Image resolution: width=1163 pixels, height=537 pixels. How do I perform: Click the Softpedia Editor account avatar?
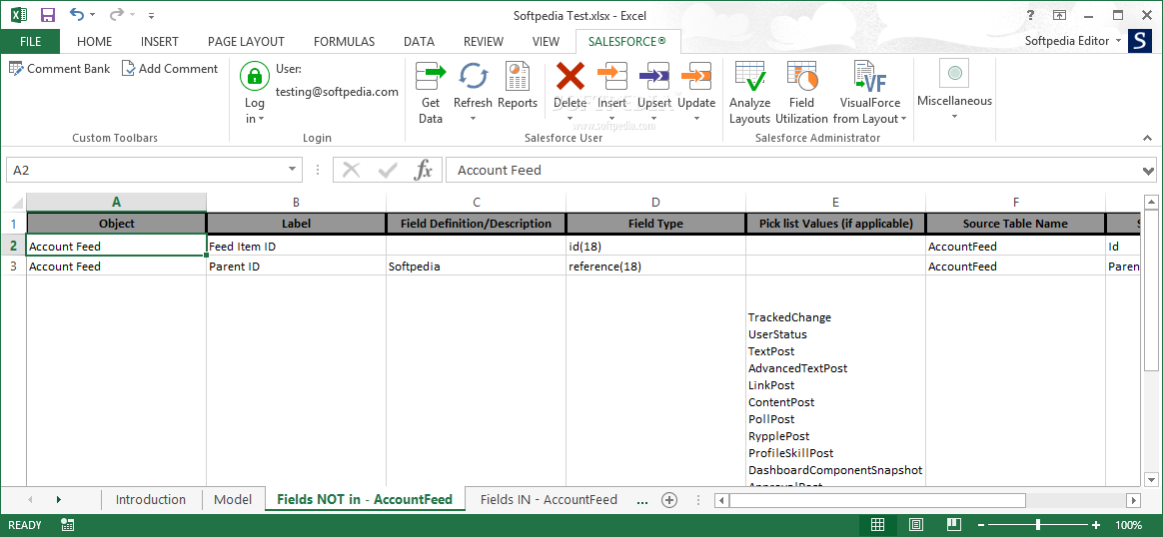(x=1140, y=41)
